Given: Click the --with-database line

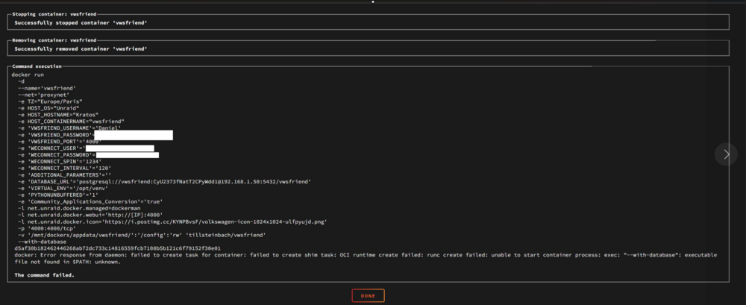Looking at the screenshot, I should (x=42, y=242).
